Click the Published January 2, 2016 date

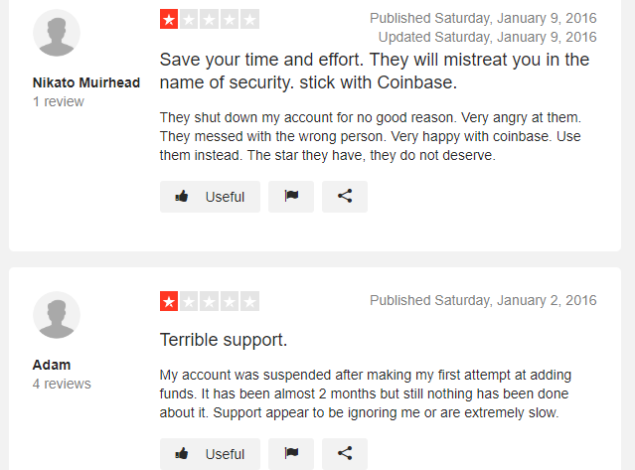[x=483, y=300]
